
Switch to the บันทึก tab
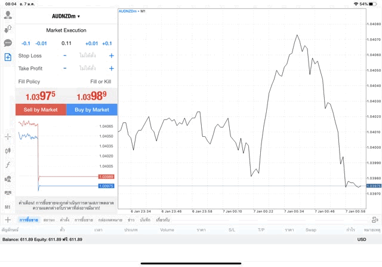coord(145,220)
